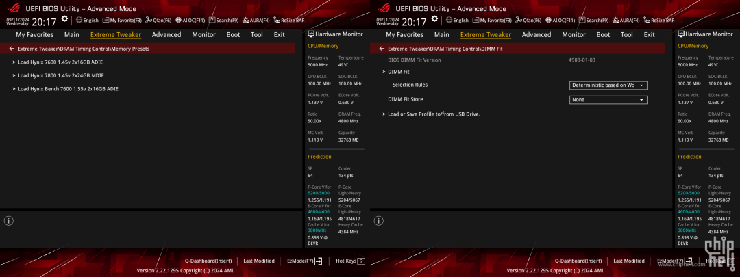Toggle ReSize BAR in right screen
This screenshot has width=740, height=277.
(659, 21)
